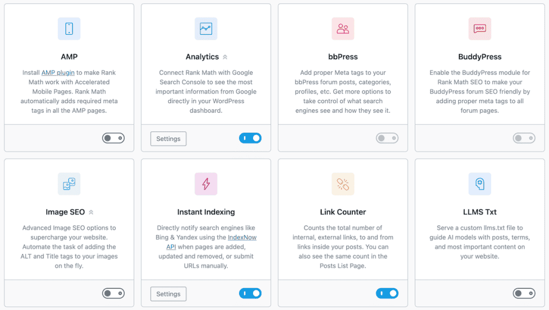
Task: Switch on the BuddyPress module toggle
Action: coord(524,138)
